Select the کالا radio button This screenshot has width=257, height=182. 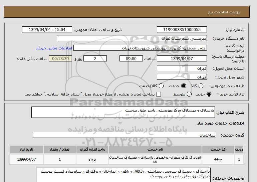201,86
